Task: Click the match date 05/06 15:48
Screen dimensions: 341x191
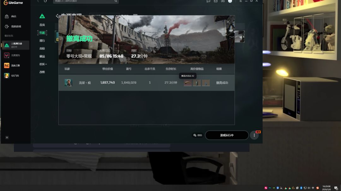Action: (x=111, y=56)
